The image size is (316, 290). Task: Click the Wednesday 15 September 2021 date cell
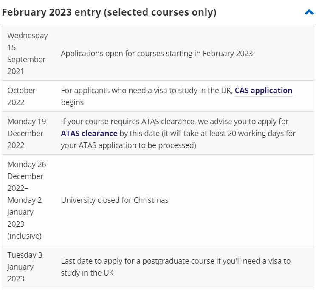pos(27,53)
